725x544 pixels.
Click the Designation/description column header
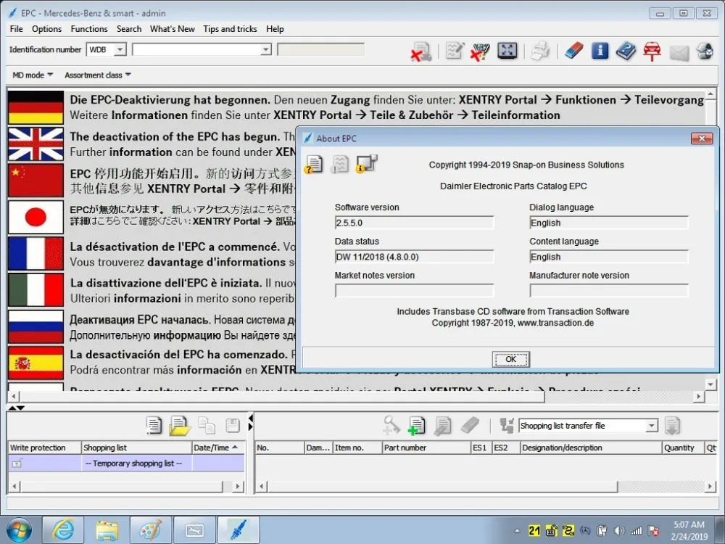click(x=591, y=448)
